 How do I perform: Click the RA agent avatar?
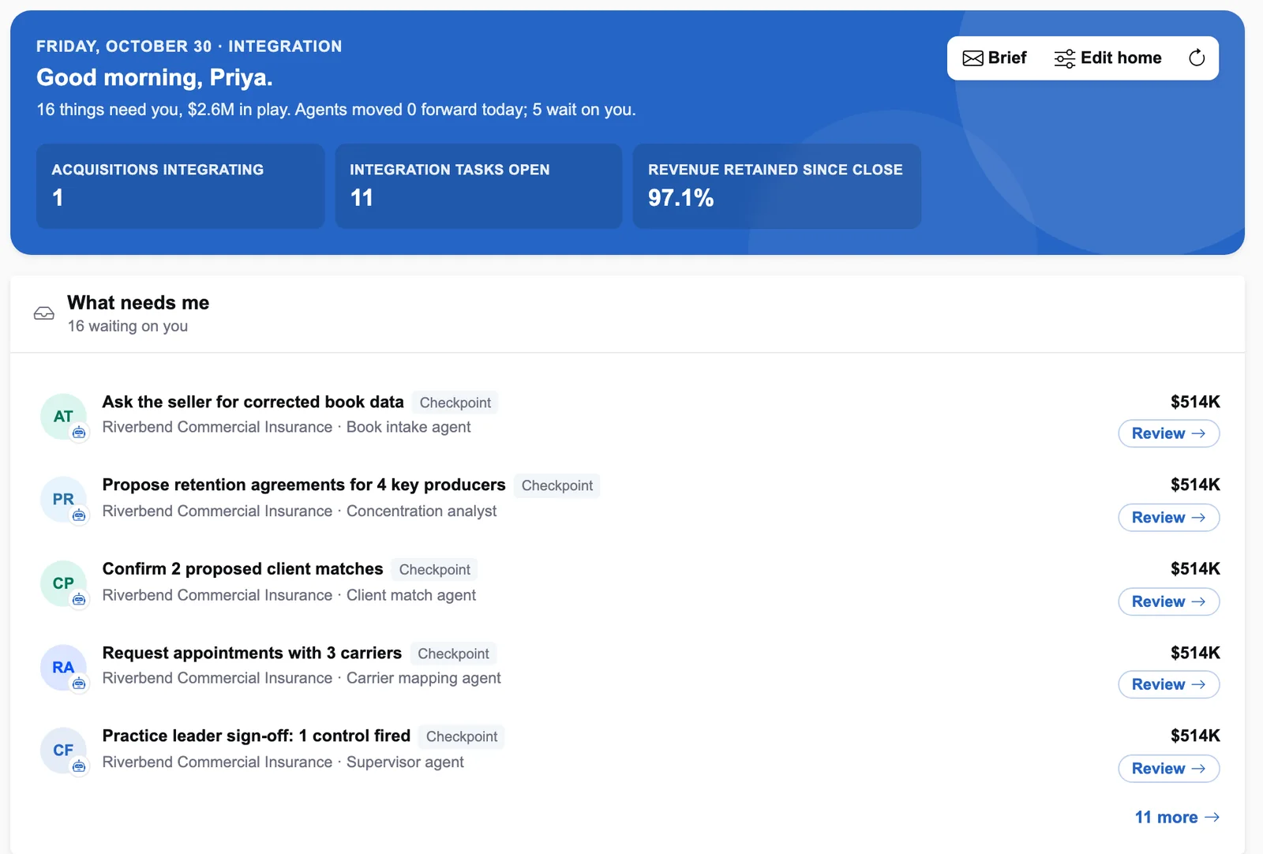tap(63, 667)
